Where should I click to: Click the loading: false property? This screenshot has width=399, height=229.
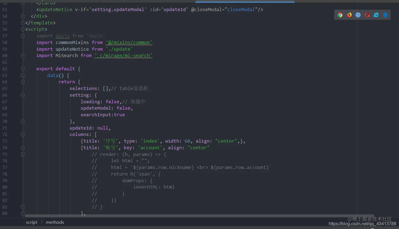point(100,102)
